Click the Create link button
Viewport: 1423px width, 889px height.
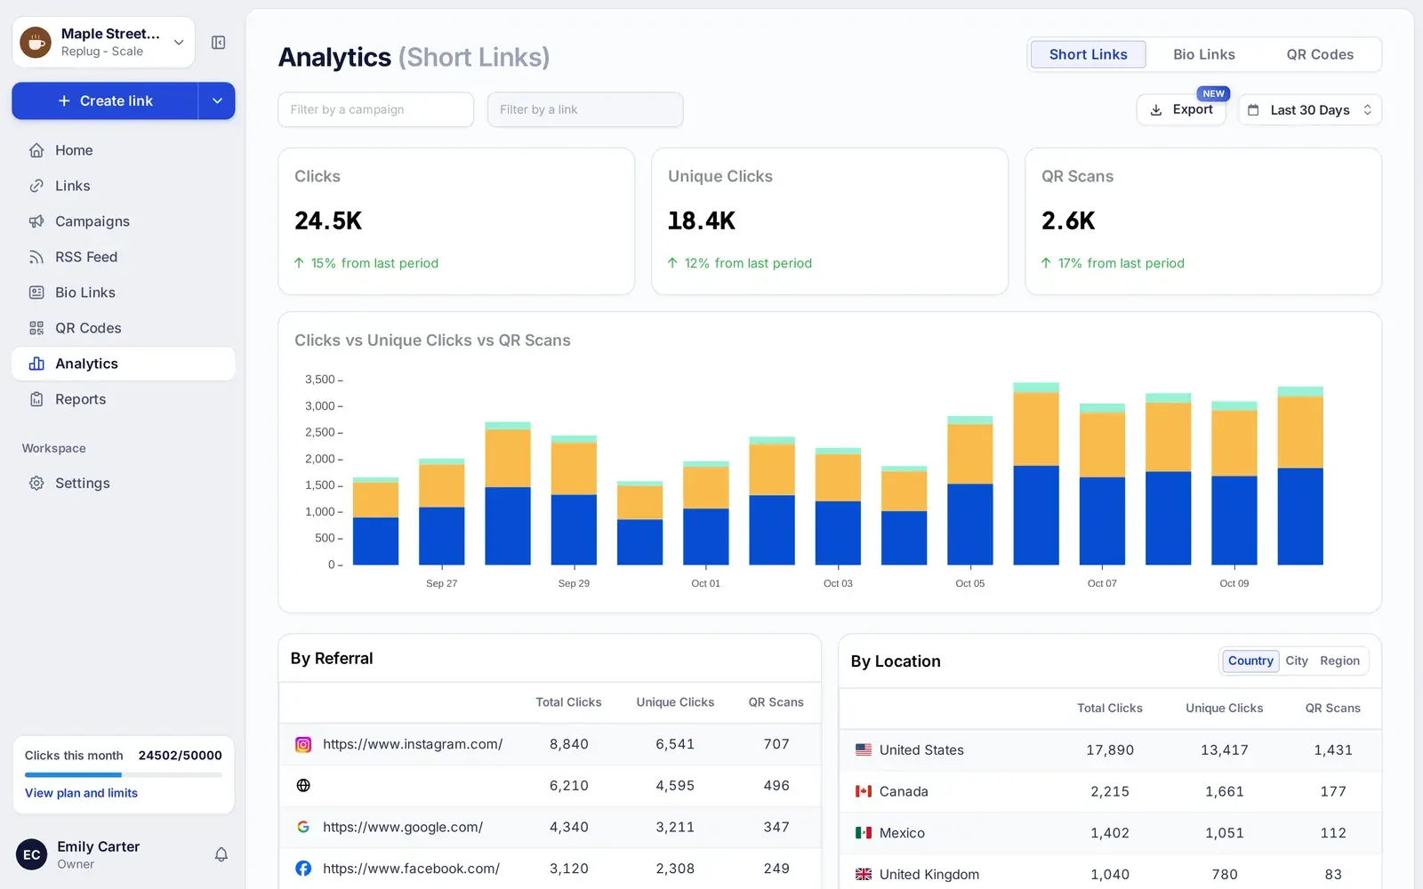[x=105, y=100]
